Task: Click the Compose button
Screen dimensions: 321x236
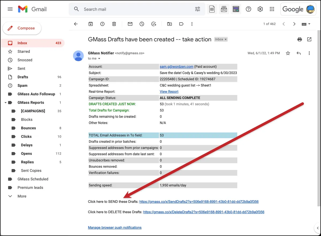Action: (x=22, y=28)
